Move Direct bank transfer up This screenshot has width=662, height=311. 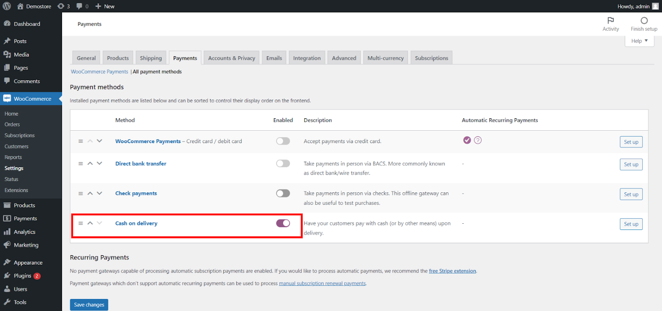tap(90, 163)
